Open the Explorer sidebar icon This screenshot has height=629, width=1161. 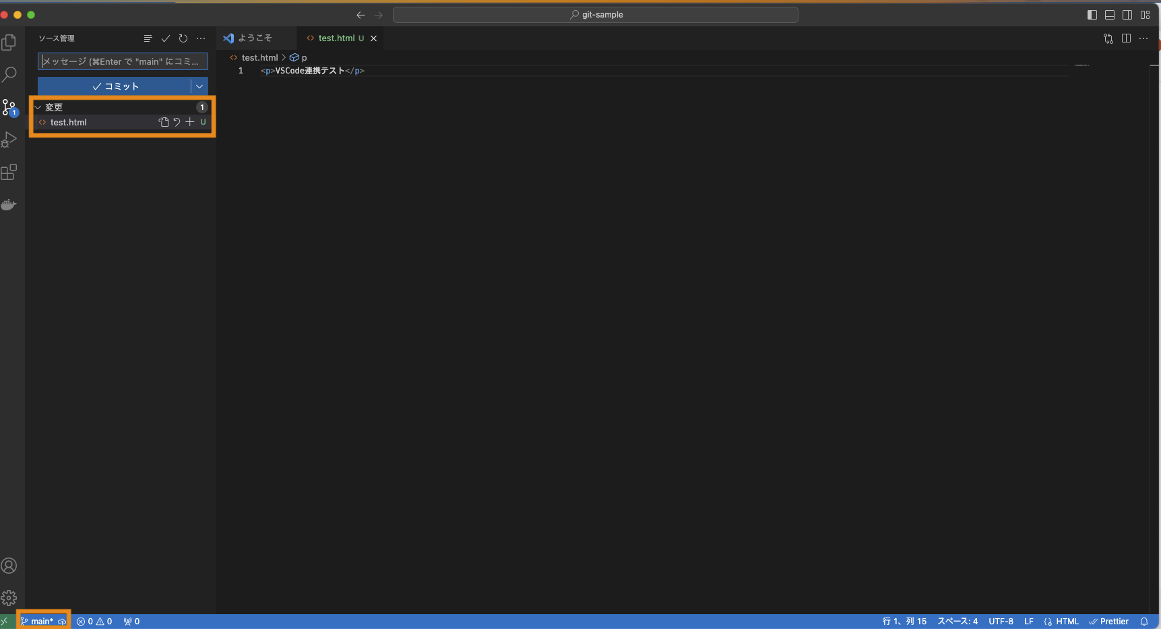[9, 42]
